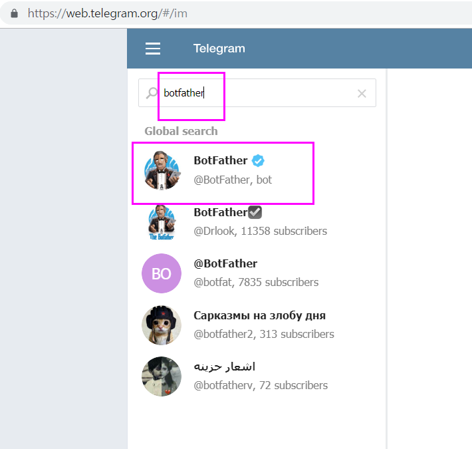Open verified BotFather bot avatar

(162, 170)
